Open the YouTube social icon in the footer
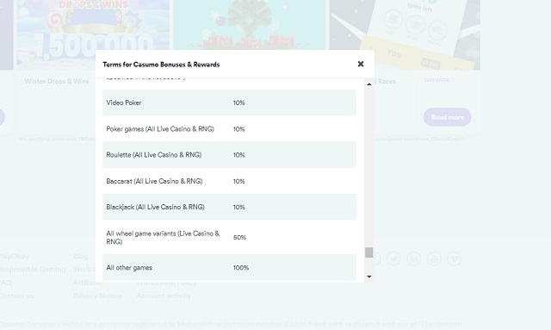 click(x=434, y=259)
